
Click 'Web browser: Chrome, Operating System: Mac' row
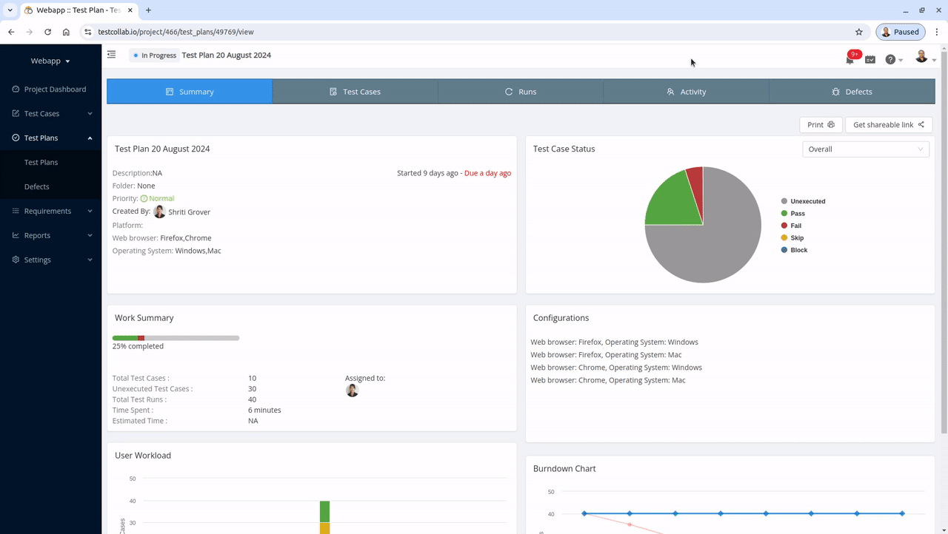(x=608, y=380)
